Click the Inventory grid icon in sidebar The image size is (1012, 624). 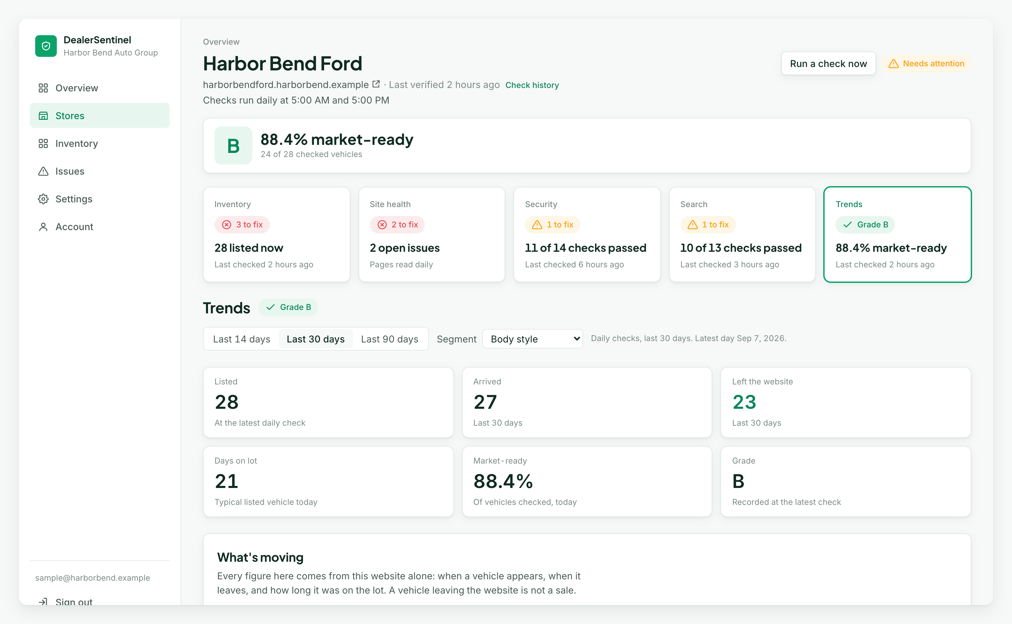pyautogui.click(x=43, y=143)
